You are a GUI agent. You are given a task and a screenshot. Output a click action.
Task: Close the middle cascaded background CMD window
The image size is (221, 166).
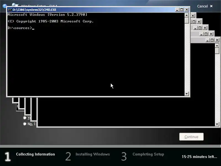point(205,28)
